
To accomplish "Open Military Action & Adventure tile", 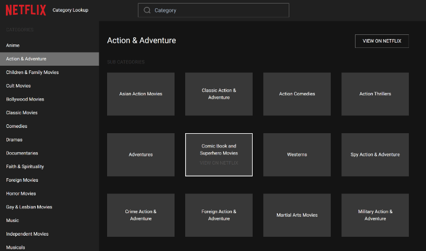I will click(375, 215).
